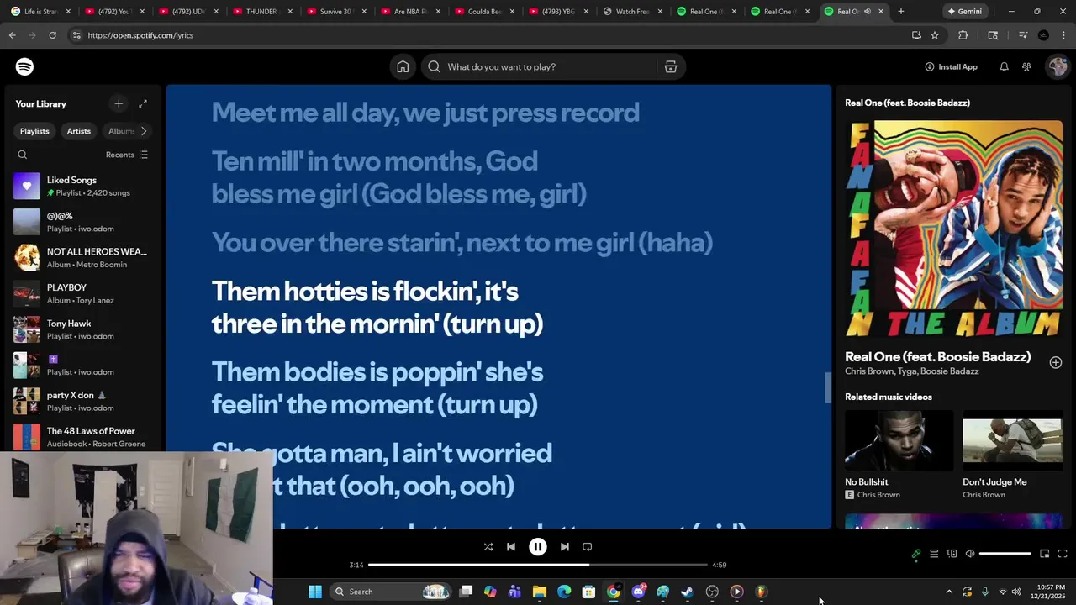Screen dimensions: 1076x605
Task: Open Connect to a device icon
Action: coord(952,554)
